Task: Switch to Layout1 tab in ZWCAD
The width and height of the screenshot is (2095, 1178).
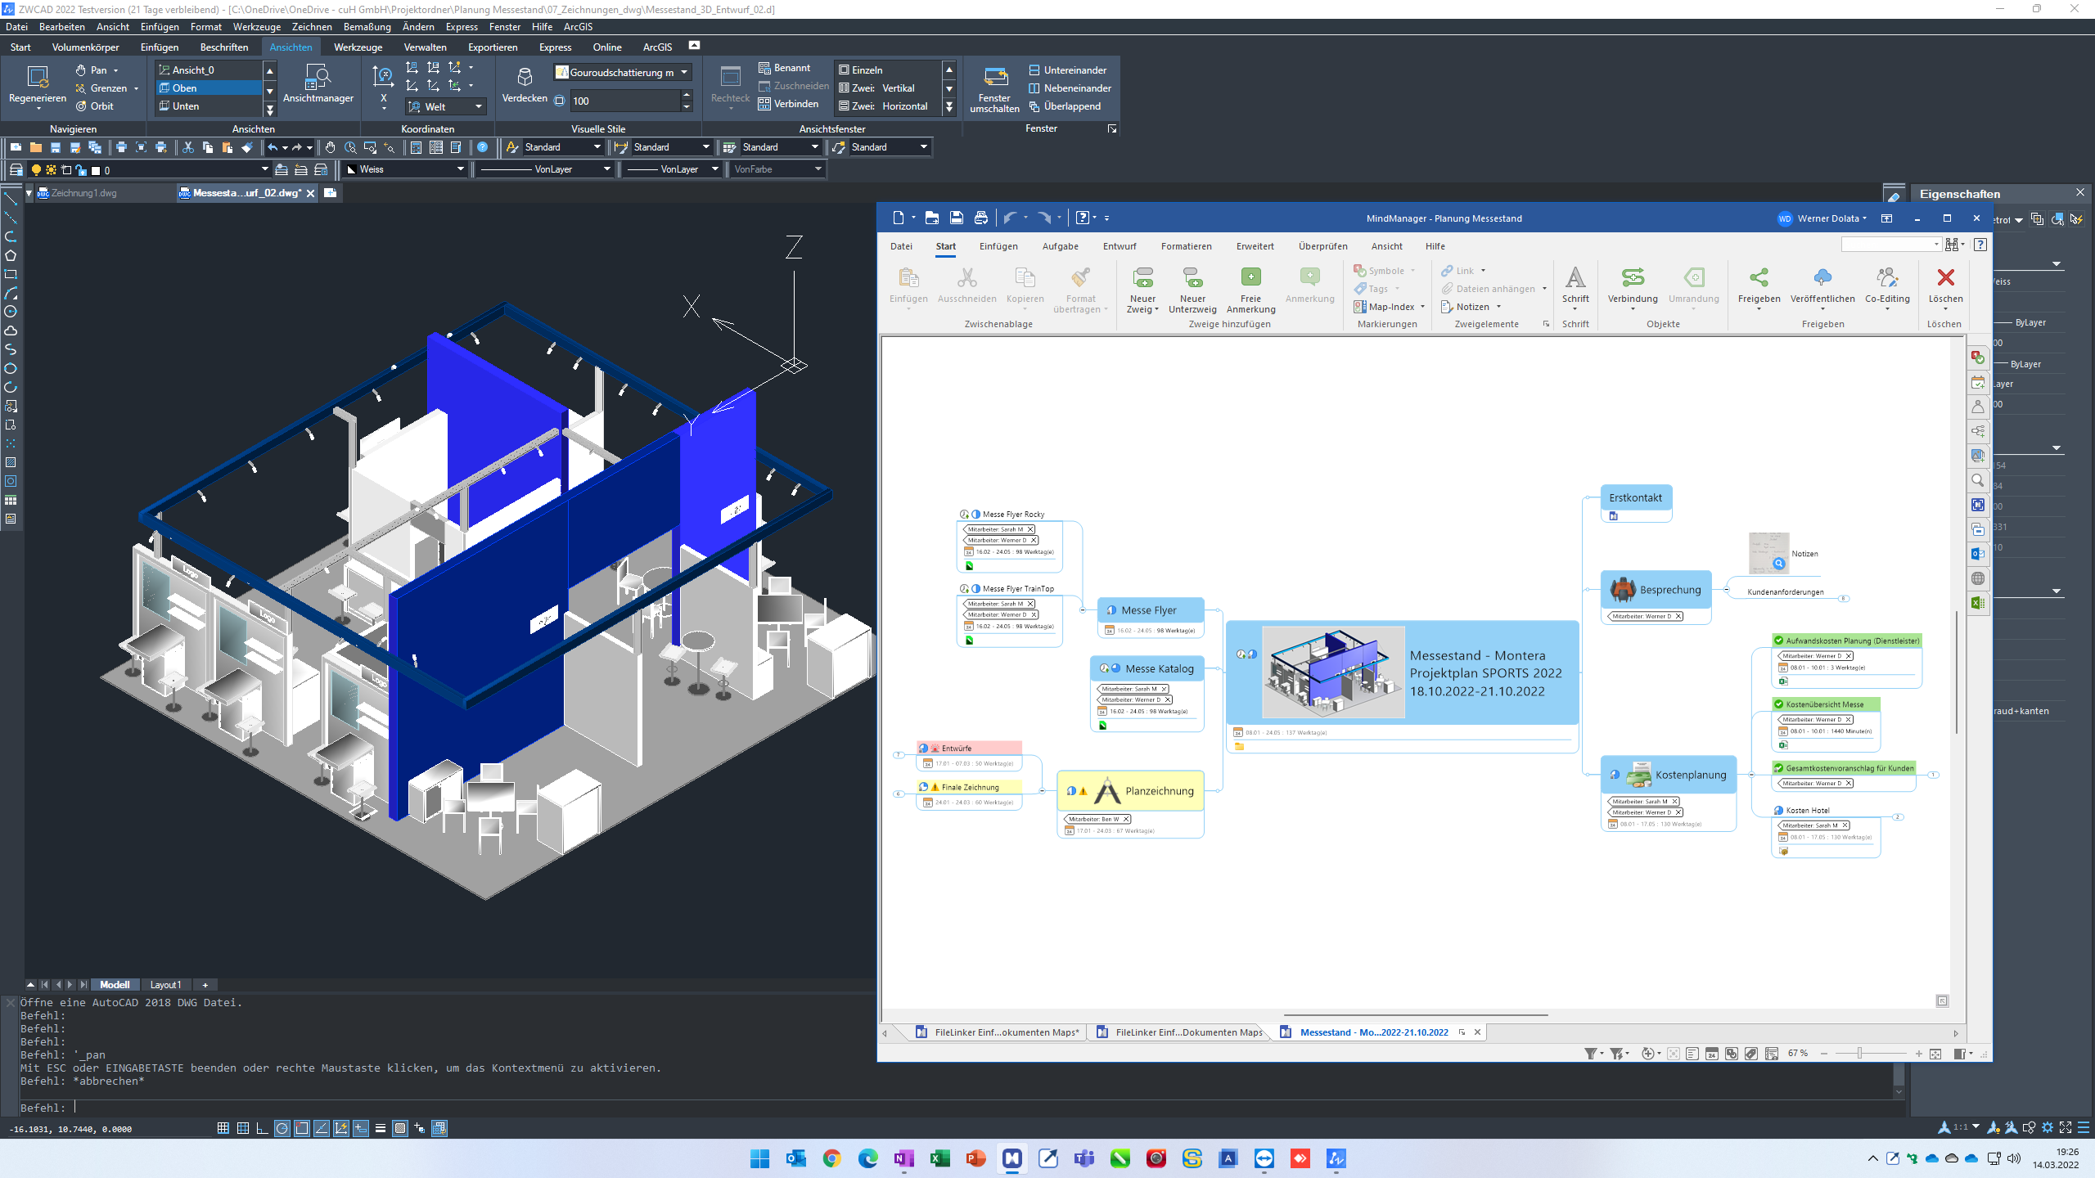Action: (165, 985)
